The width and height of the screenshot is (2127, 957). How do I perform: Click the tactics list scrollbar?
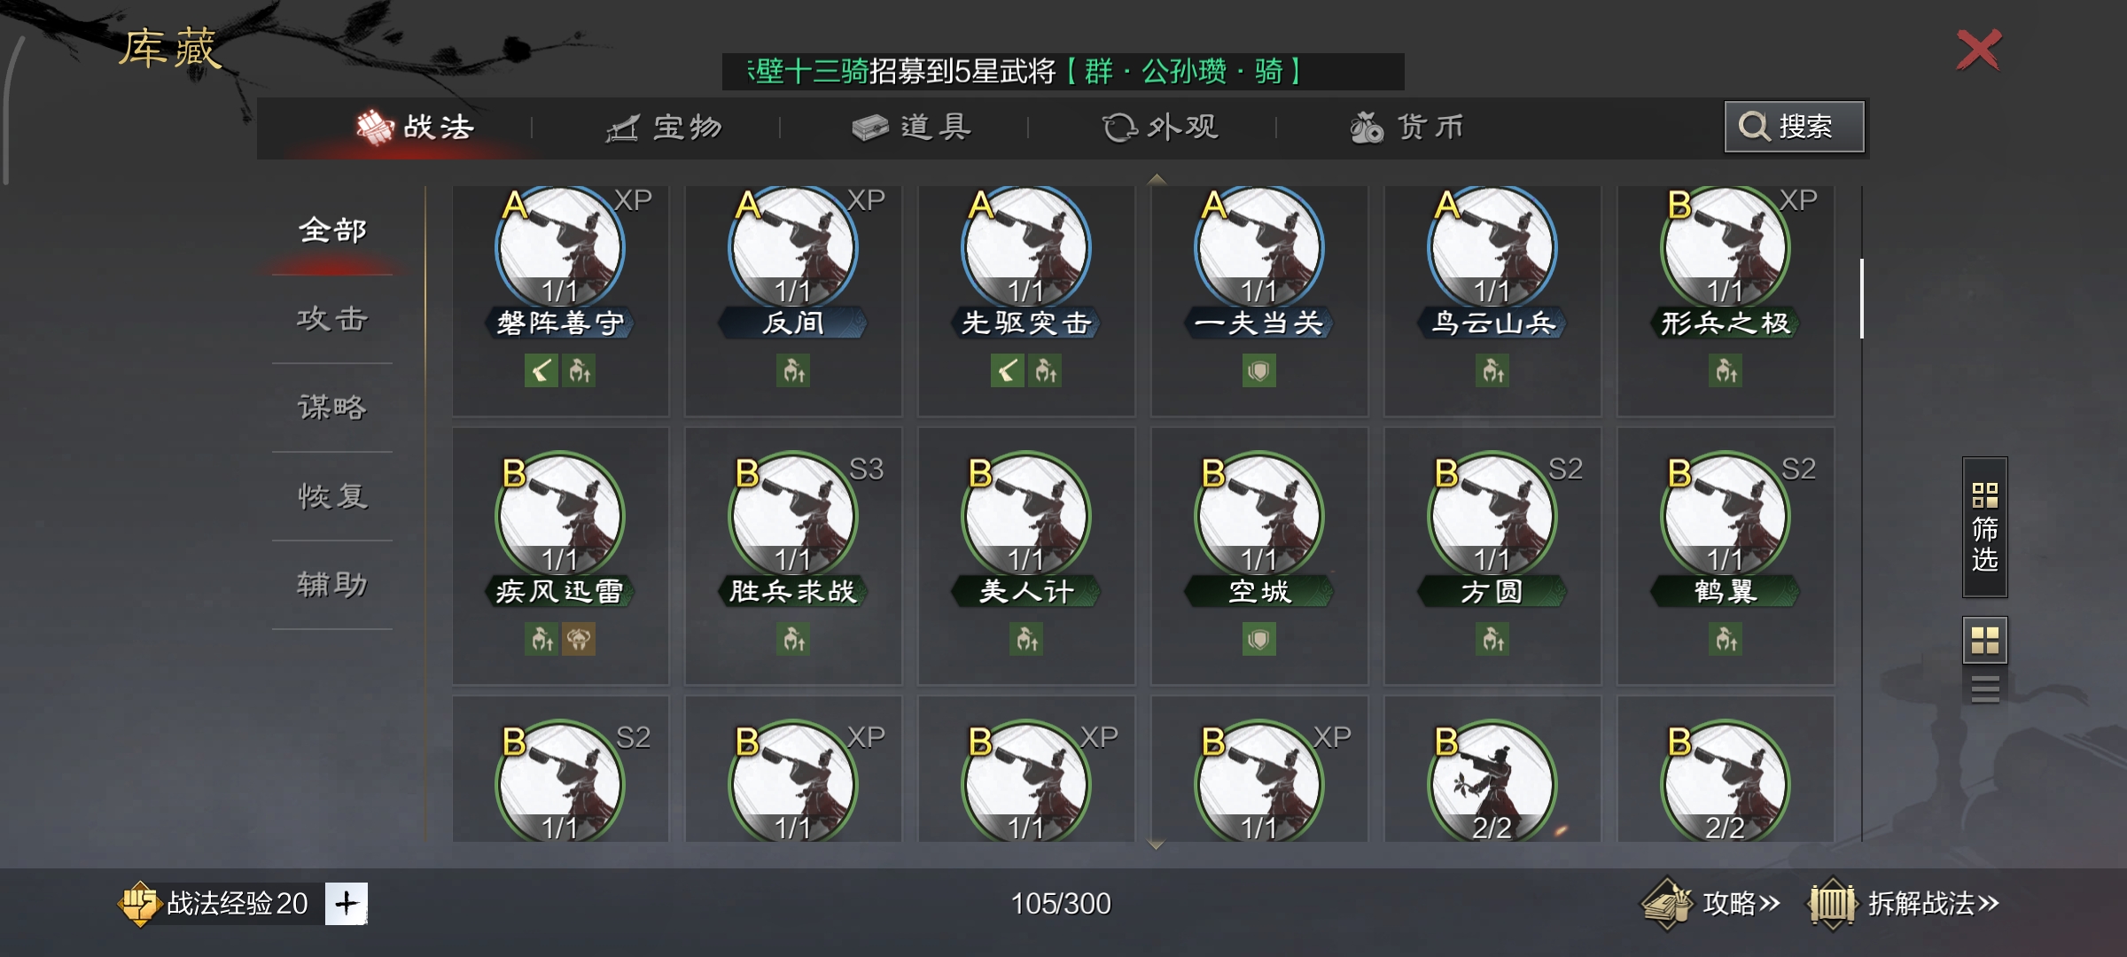point(1862,299)
